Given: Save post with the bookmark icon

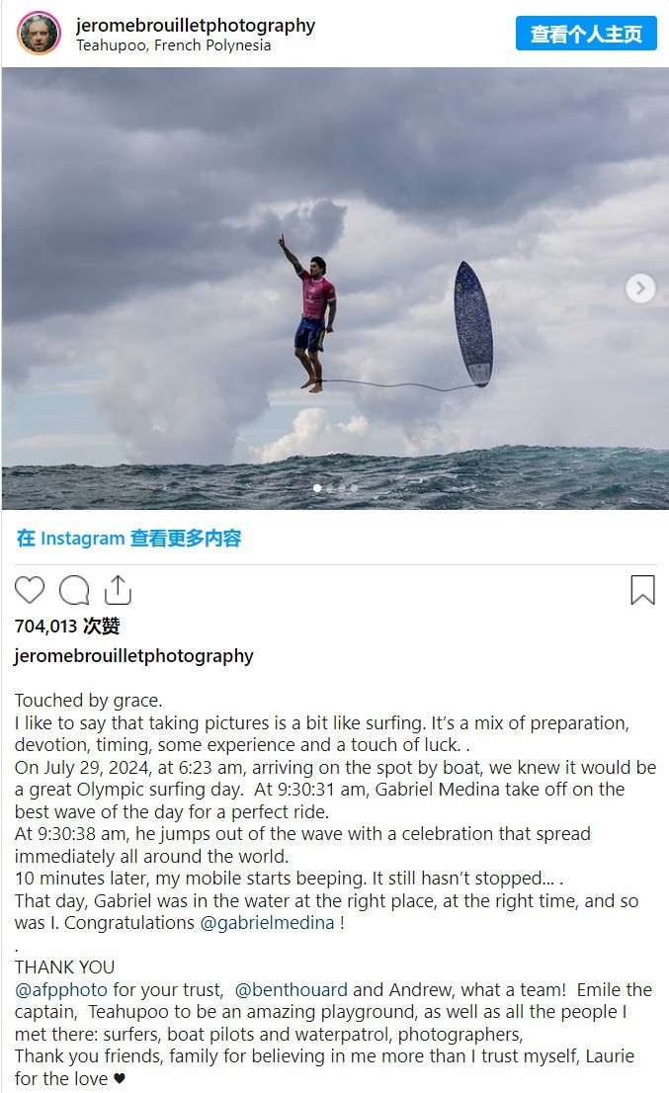Looking at the screenshot, I should [642, 590].
